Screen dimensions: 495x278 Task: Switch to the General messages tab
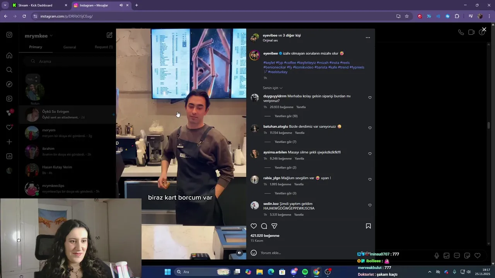70,47
